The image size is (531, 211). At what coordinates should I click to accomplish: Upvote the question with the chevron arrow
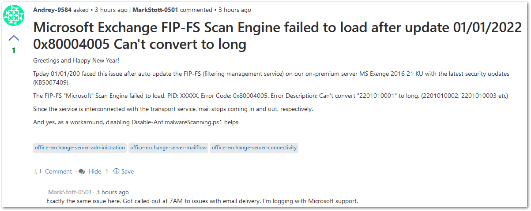coord(14,38)
